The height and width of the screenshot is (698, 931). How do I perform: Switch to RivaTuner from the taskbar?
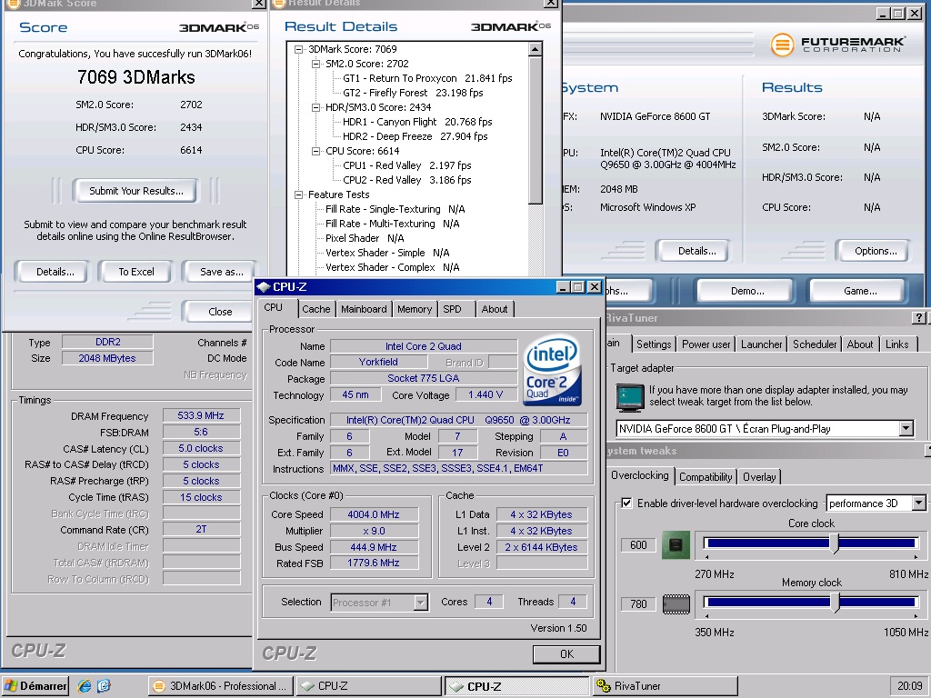(665, 686)
